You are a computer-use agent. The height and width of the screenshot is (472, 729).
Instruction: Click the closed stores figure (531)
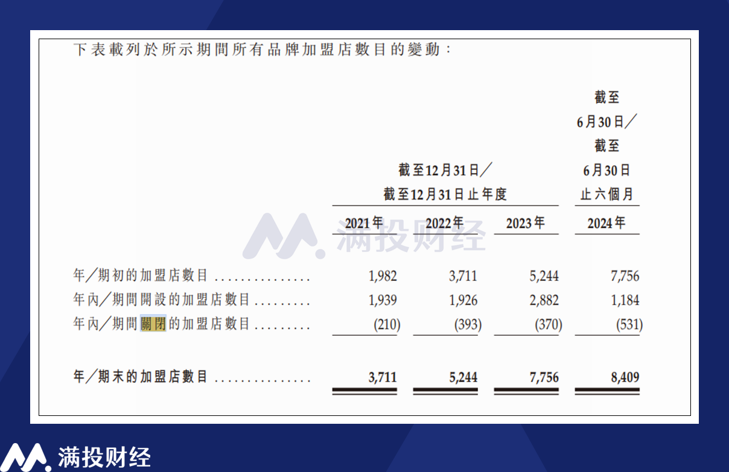629,325
